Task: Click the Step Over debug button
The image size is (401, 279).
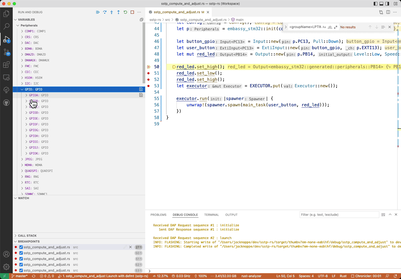Action: pyautogui.click(x=105, y=12)
